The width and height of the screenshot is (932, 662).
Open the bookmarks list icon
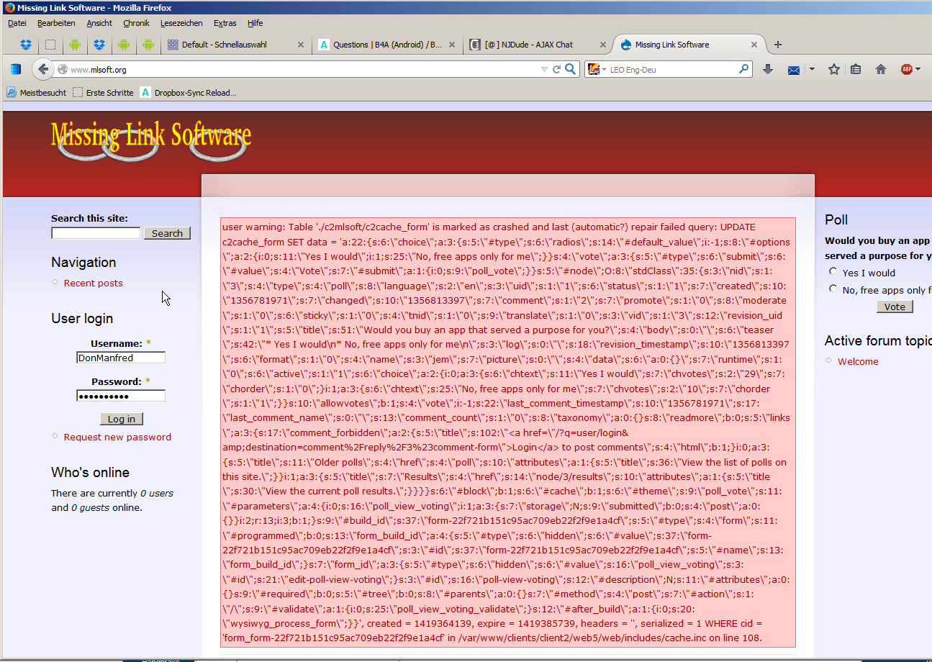(x=856, y=69)
